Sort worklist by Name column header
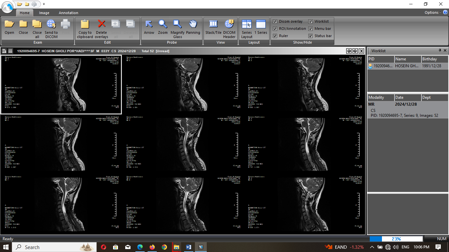 pyautogui.click(x=408, y=59)
